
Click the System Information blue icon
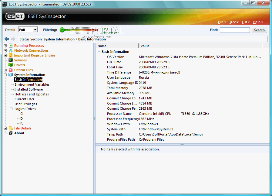coord(11,75)
